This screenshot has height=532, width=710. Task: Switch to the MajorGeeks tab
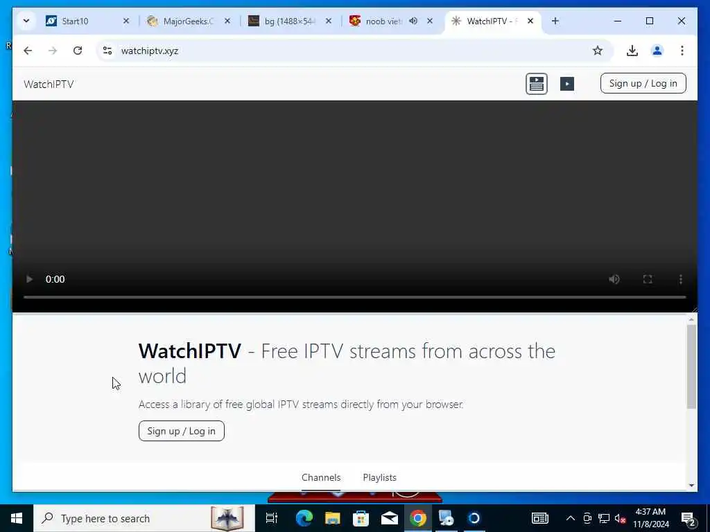pos(188,21)
